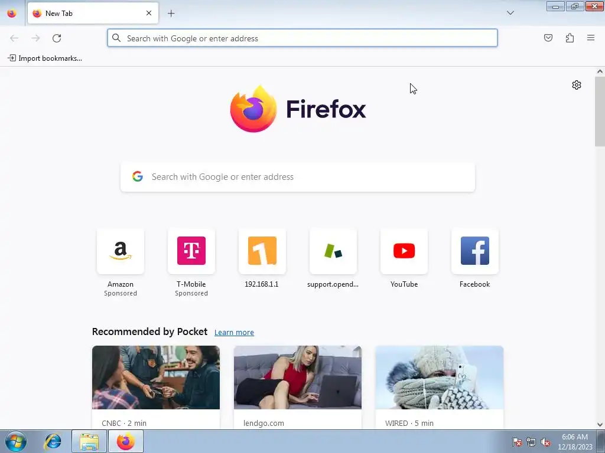Expand the list all tabs chevron
The image size is (605, 453).
(510, 13)
